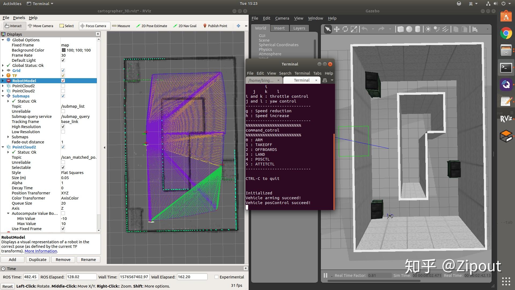This screenshot has width=515, height=290.
Task: Open the Terminal menu in the top bar
Action: click(x=41, y=3)
